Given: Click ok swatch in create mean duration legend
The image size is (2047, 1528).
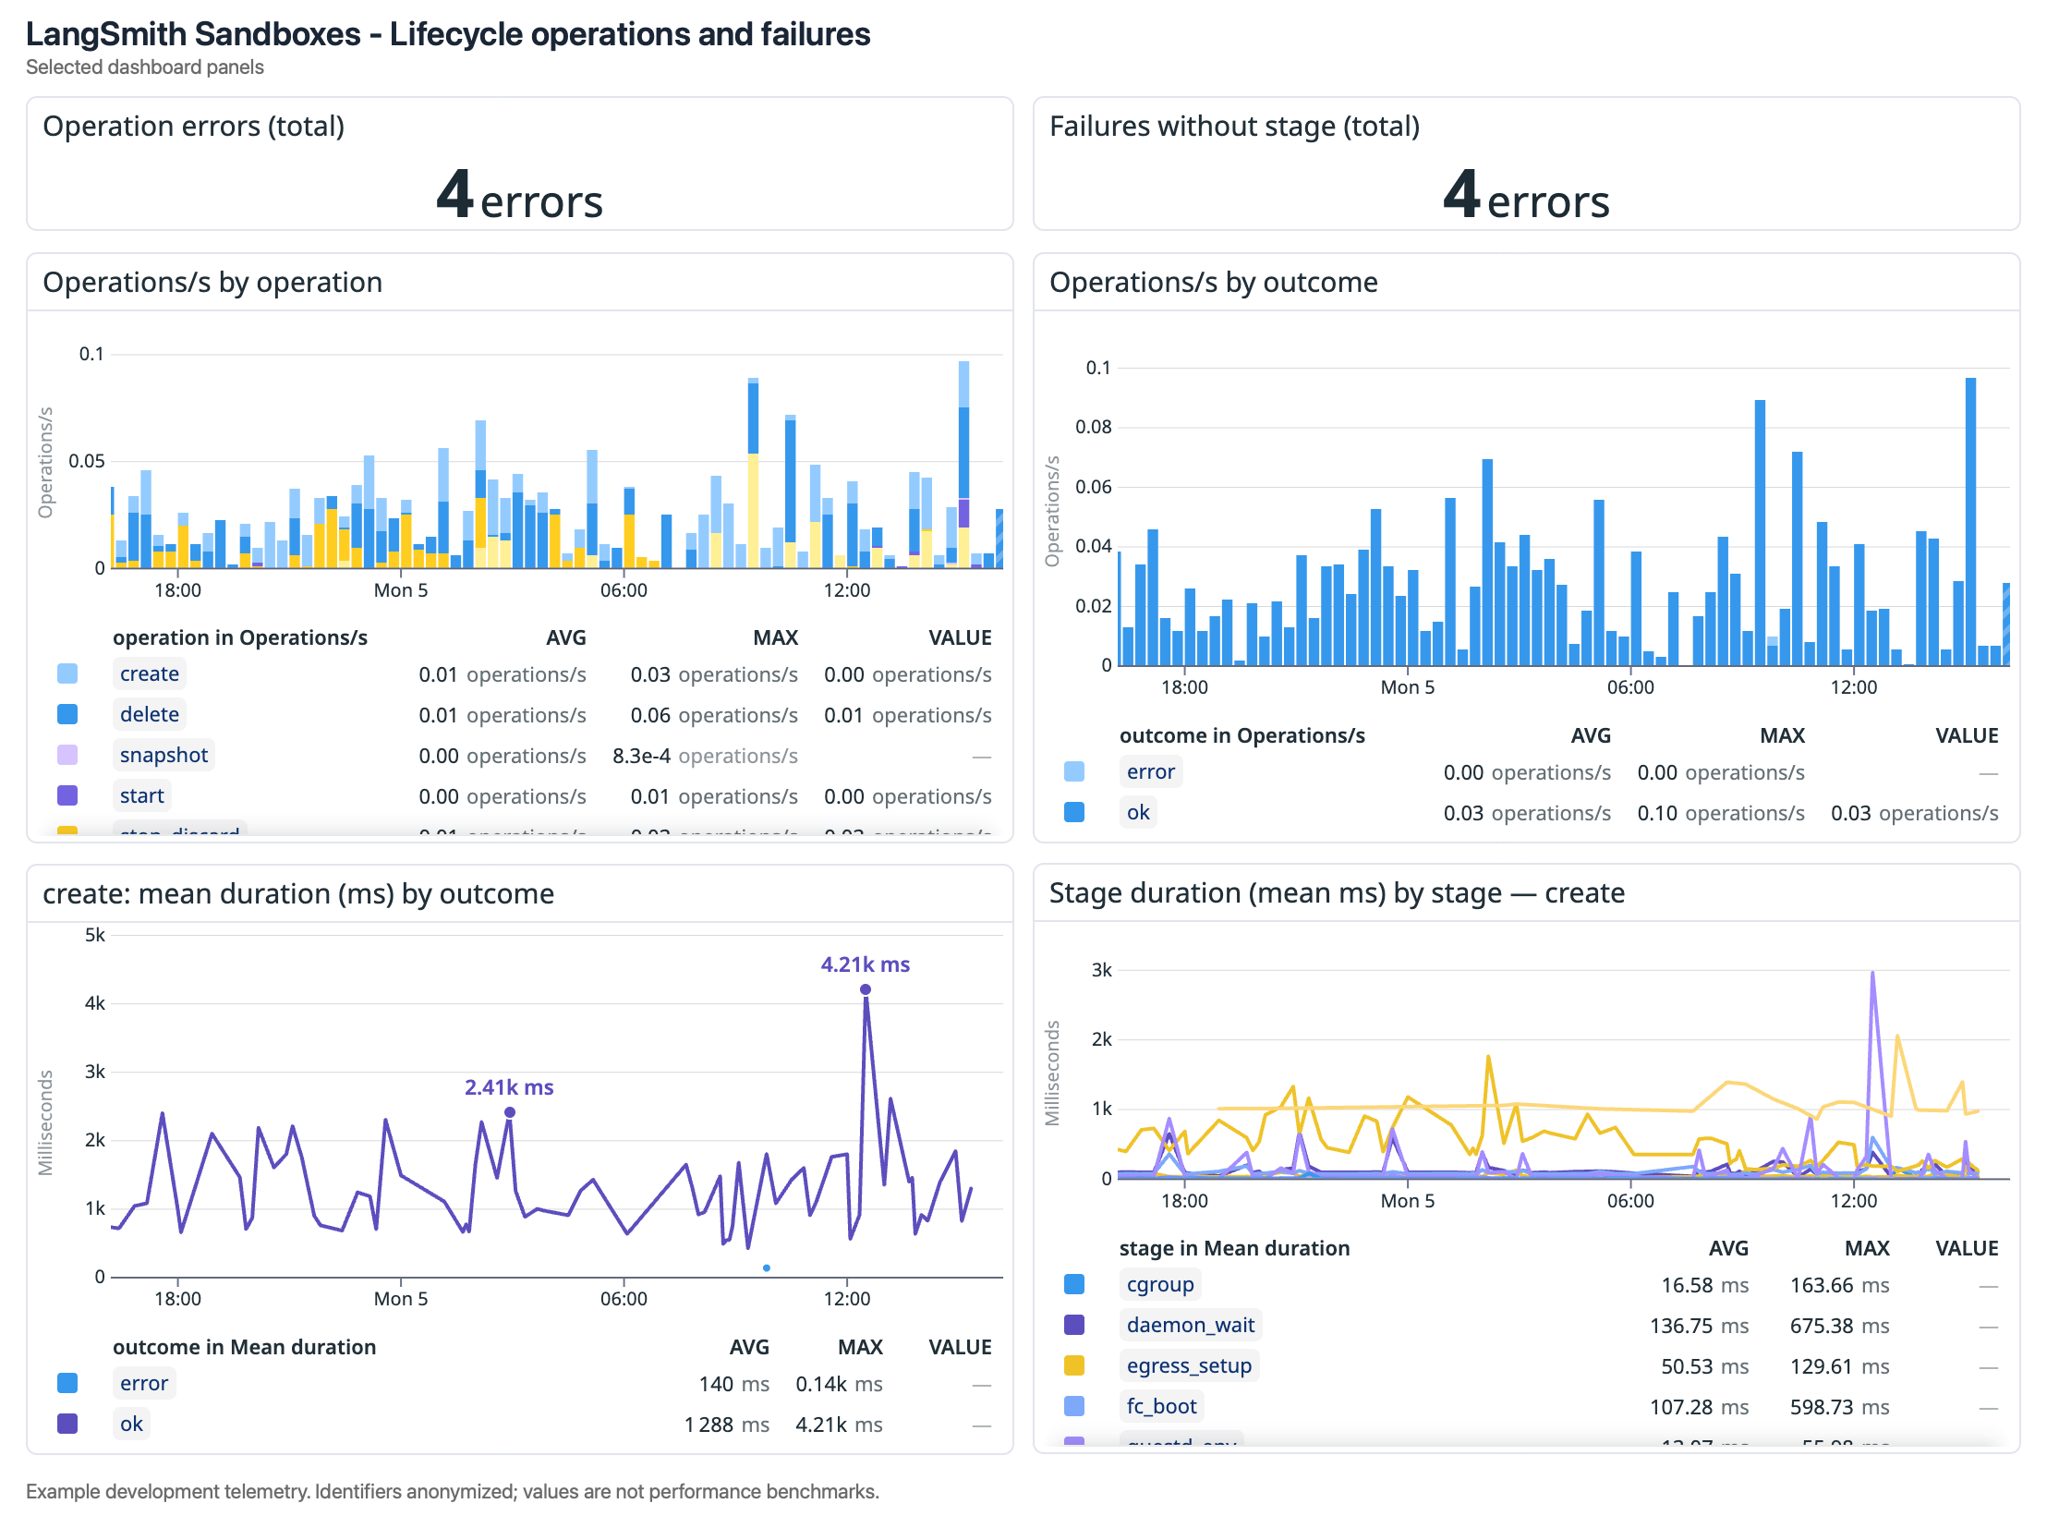Looking at the screenshot, I should [67, 1424].
